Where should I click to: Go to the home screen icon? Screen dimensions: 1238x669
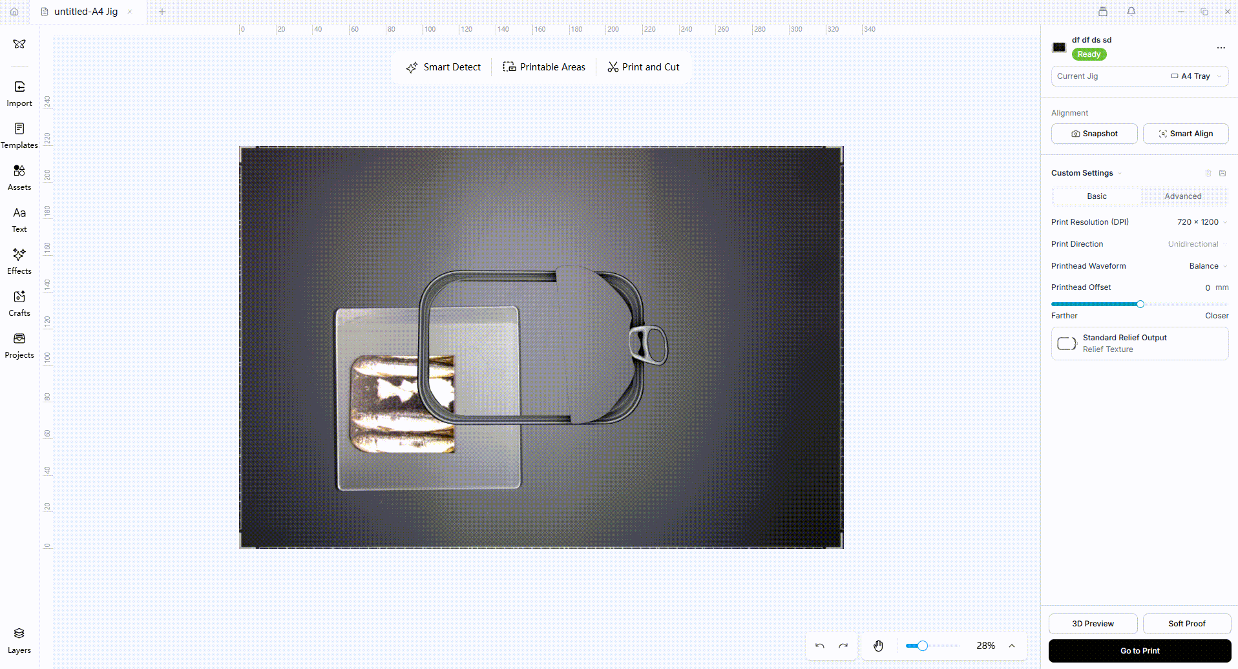[x=14, y=12]
